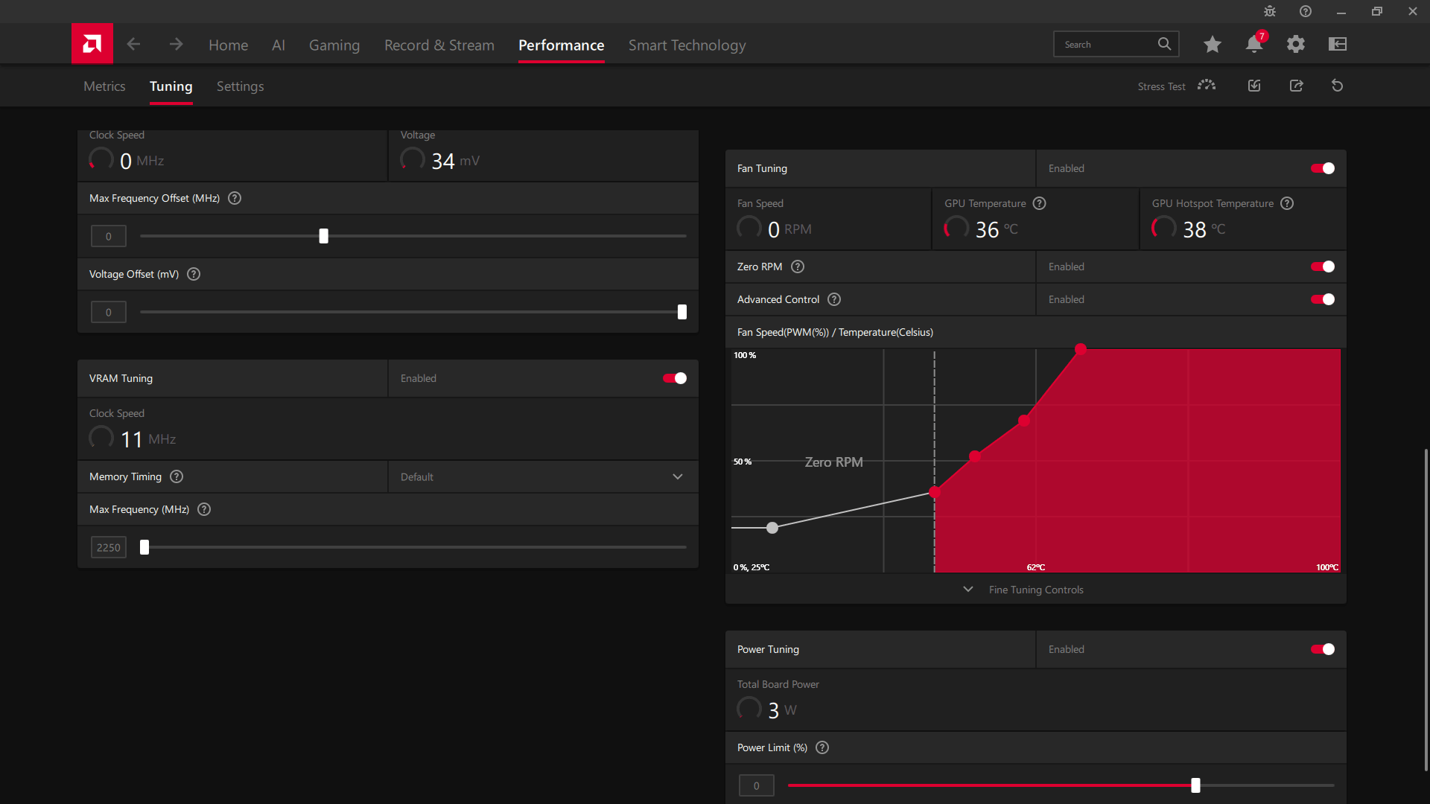Open the Memory Timing dropdown

click(x=543, y=476)
